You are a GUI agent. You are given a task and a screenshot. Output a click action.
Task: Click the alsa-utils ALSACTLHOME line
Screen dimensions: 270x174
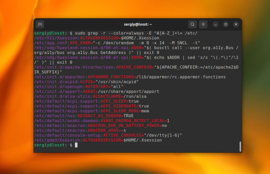[x=90, y=96]
